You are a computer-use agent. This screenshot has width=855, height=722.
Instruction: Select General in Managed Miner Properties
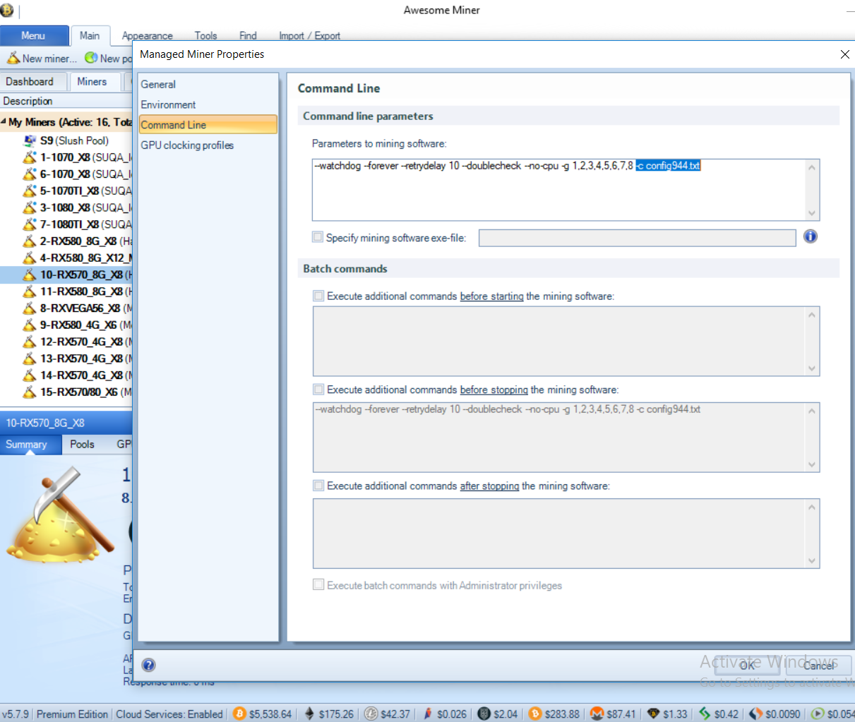(x=208, y=84)
